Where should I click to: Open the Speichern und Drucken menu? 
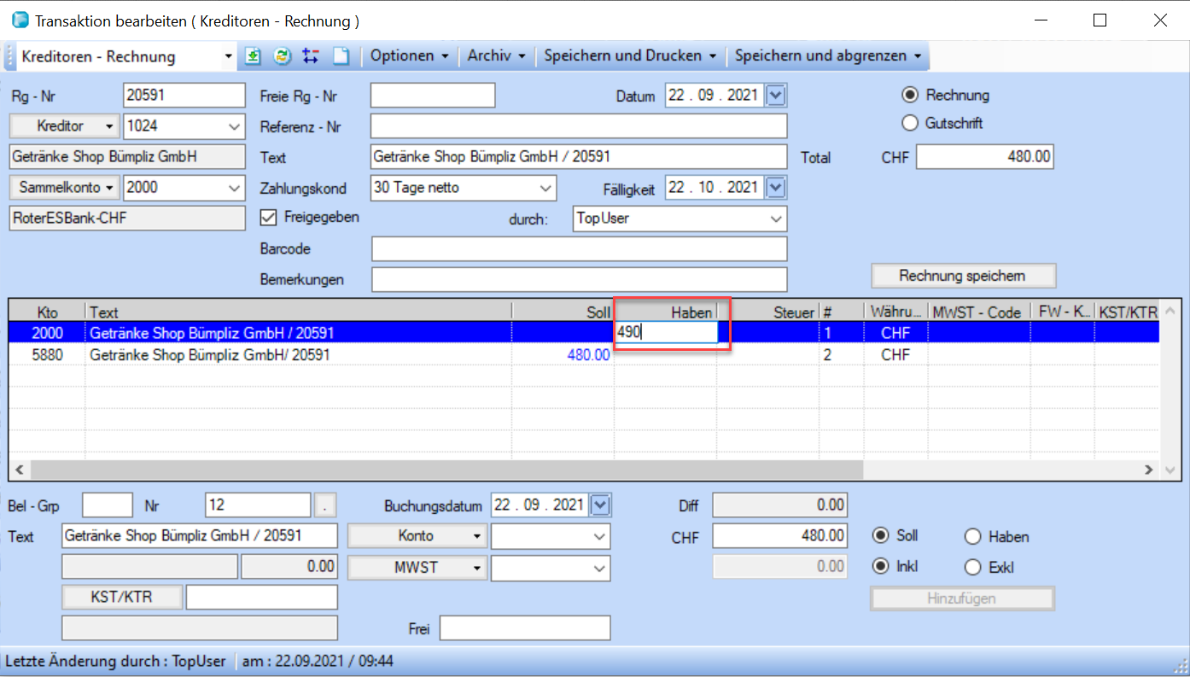(x=629, y=56)
